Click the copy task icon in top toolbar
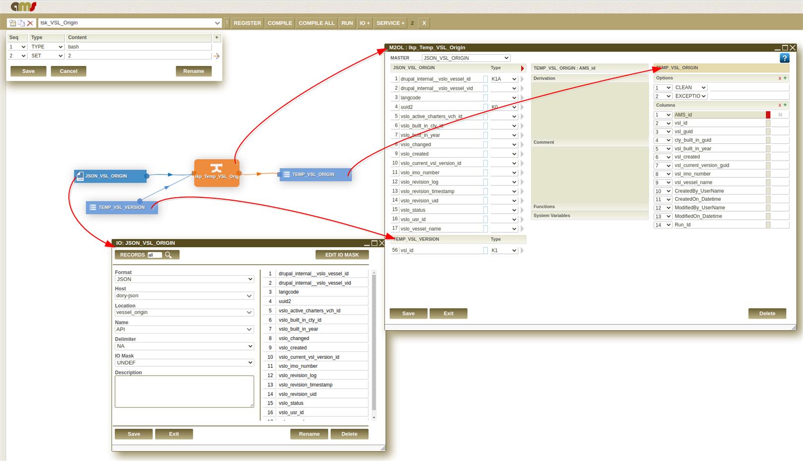The image size is (803, 461). 21,23
